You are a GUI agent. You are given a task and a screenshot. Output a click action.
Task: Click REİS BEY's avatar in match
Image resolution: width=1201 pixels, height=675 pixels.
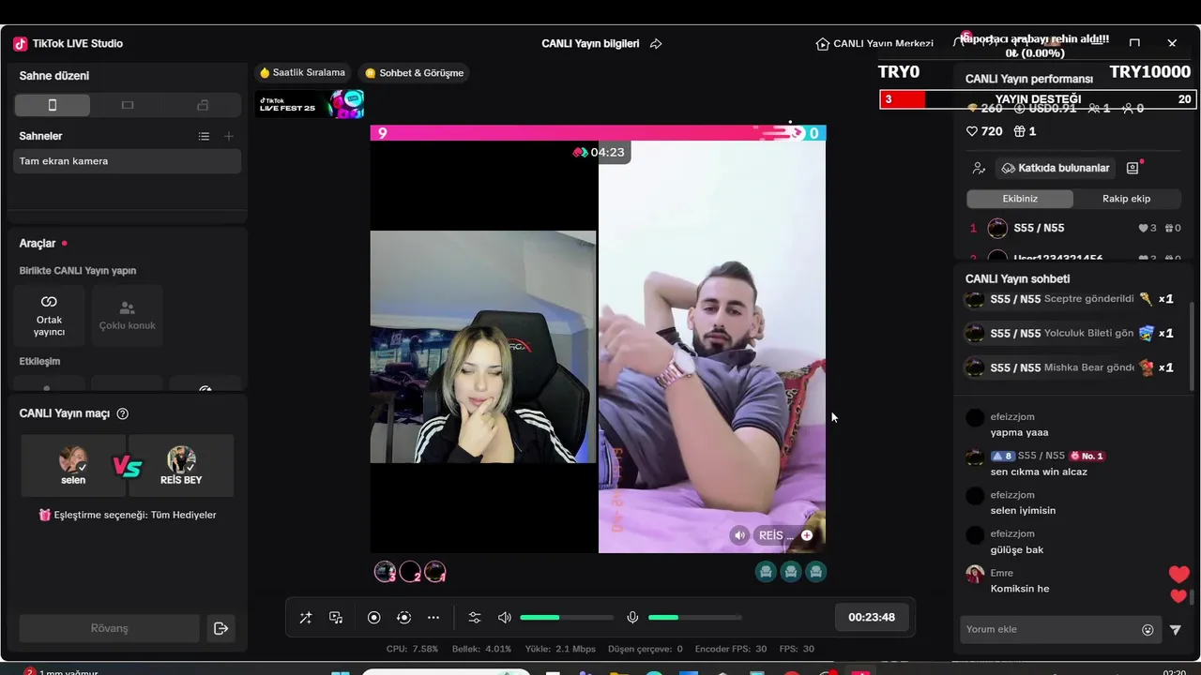point(181,459)
